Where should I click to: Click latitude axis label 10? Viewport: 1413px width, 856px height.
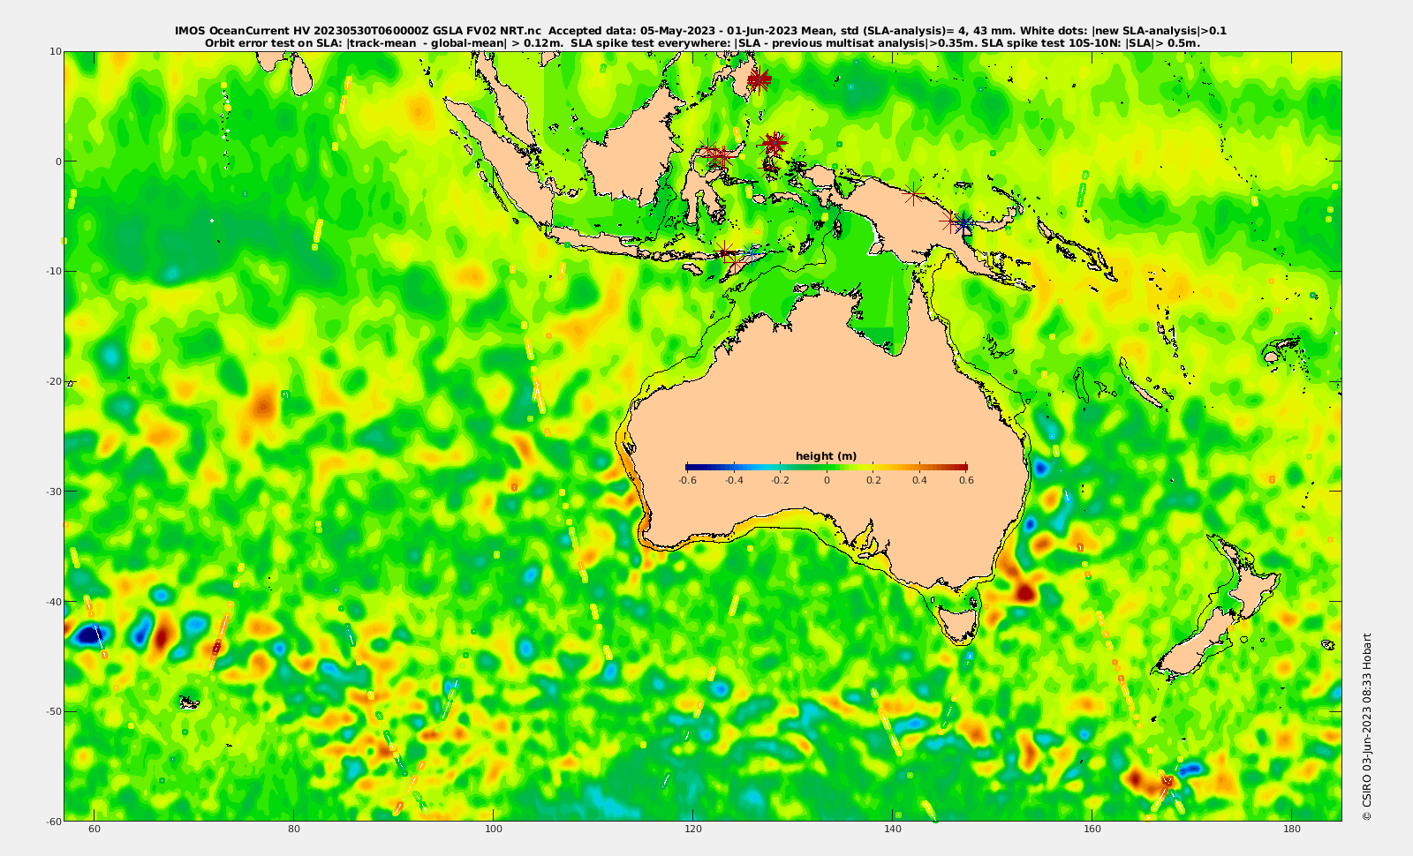click(x=55, y=51)
